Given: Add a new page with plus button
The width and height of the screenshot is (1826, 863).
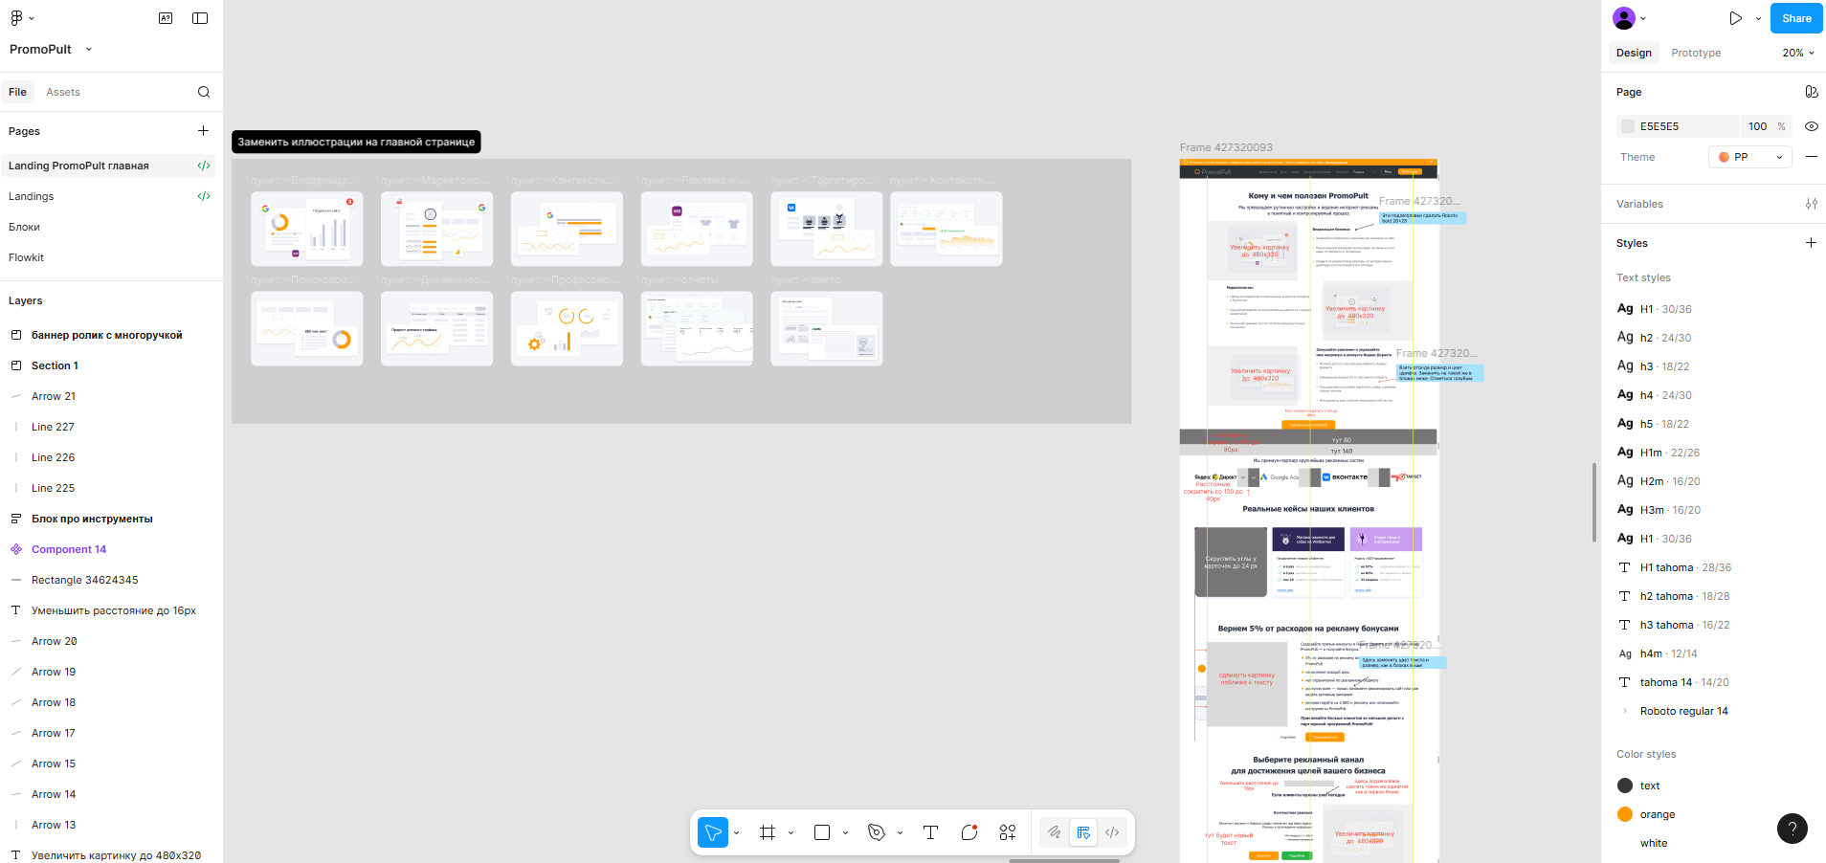Looking at the screenshot, I should pyautogui.click(x=203, y=131).
